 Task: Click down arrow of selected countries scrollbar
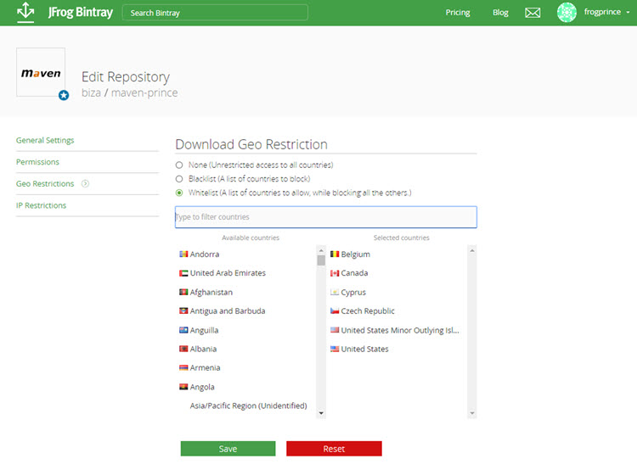coord(472,413)
